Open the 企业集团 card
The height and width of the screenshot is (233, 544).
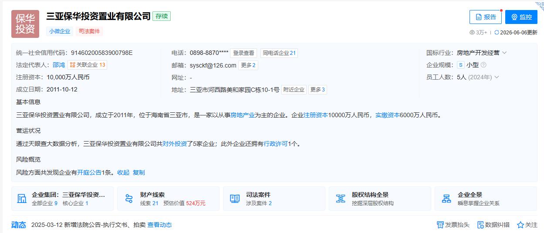[x=62, y=199]
